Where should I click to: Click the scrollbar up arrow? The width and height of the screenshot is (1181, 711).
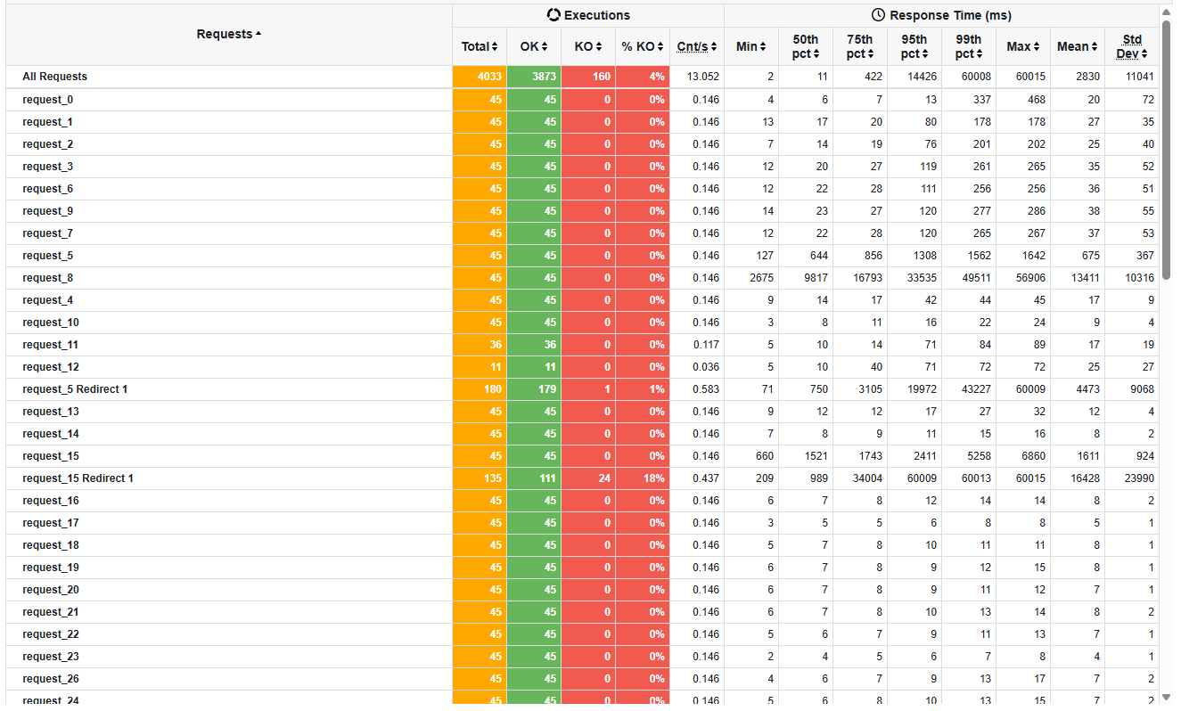[x=1166, y=11]
